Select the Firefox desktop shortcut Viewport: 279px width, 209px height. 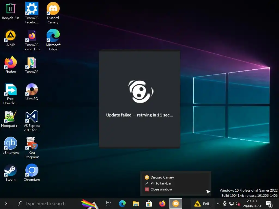11,65
